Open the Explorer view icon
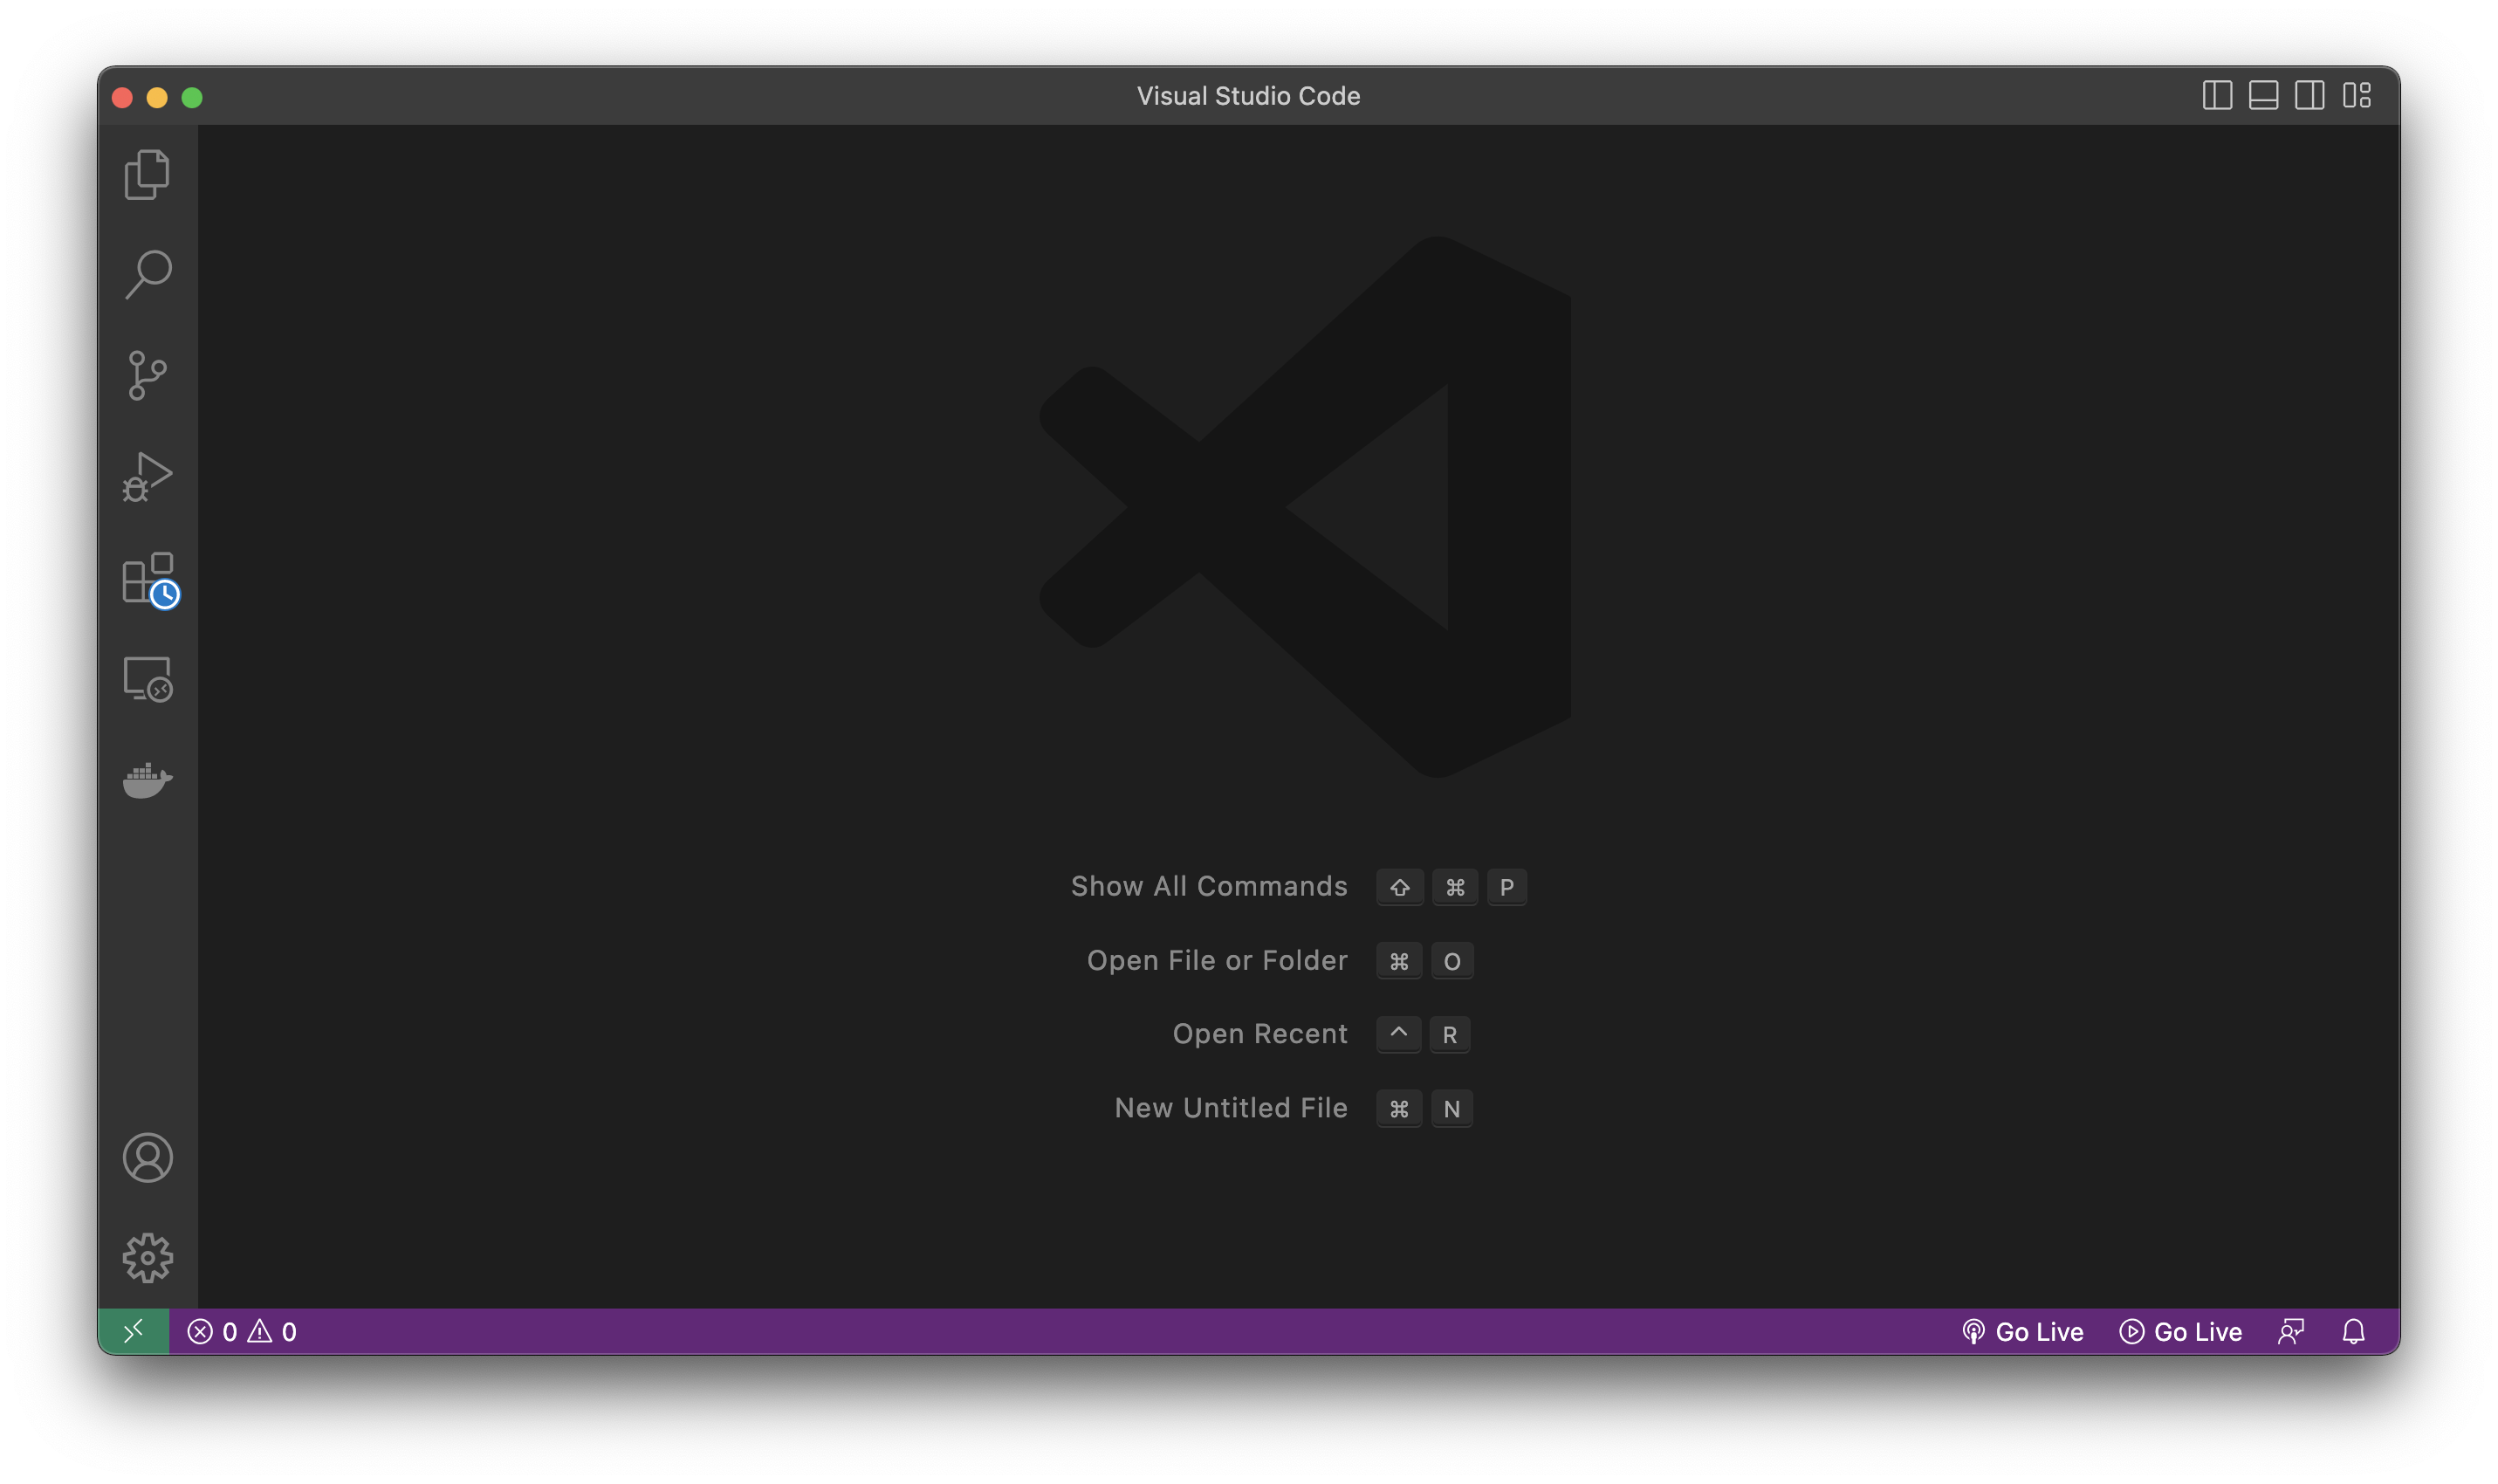Image resolution: width=2498 pixels, height=1484 pixels. (x=147, y=175)
